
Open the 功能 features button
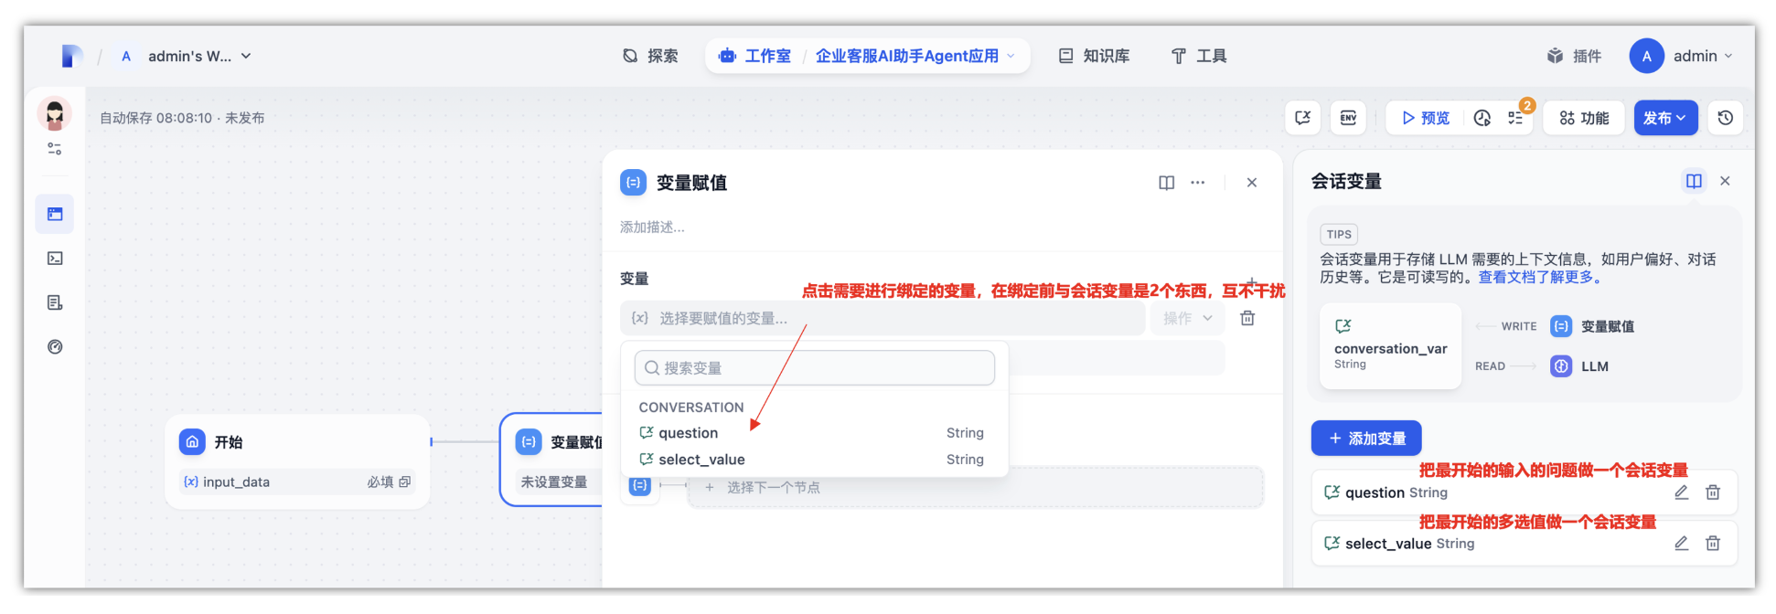tap(1584, 118)
